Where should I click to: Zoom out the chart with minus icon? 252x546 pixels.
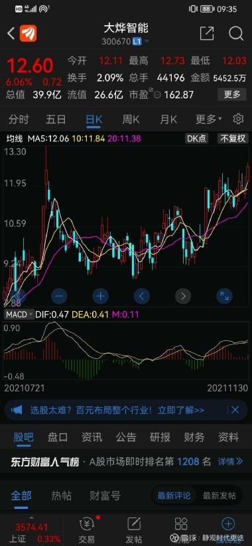tap(59, 297)
